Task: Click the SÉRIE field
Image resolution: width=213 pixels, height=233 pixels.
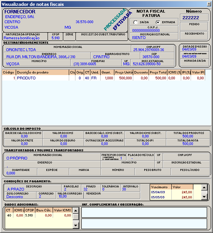Action: tap(69, 37)
